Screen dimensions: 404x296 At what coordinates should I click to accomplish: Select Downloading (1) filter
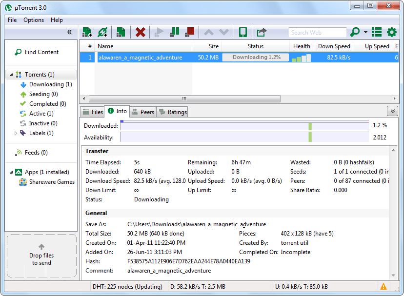51,84
